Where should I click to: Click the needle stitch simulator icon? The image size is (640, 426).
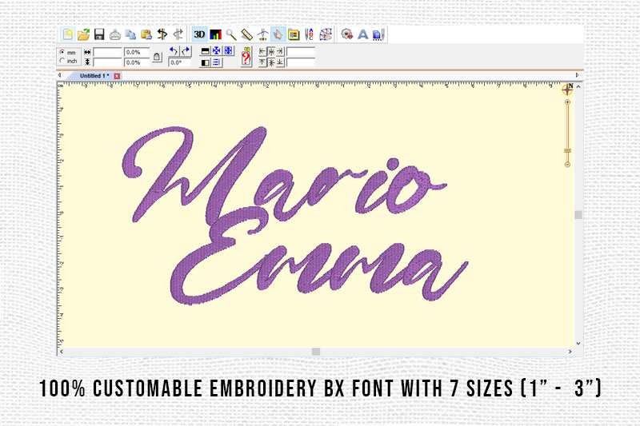[262, 34]
